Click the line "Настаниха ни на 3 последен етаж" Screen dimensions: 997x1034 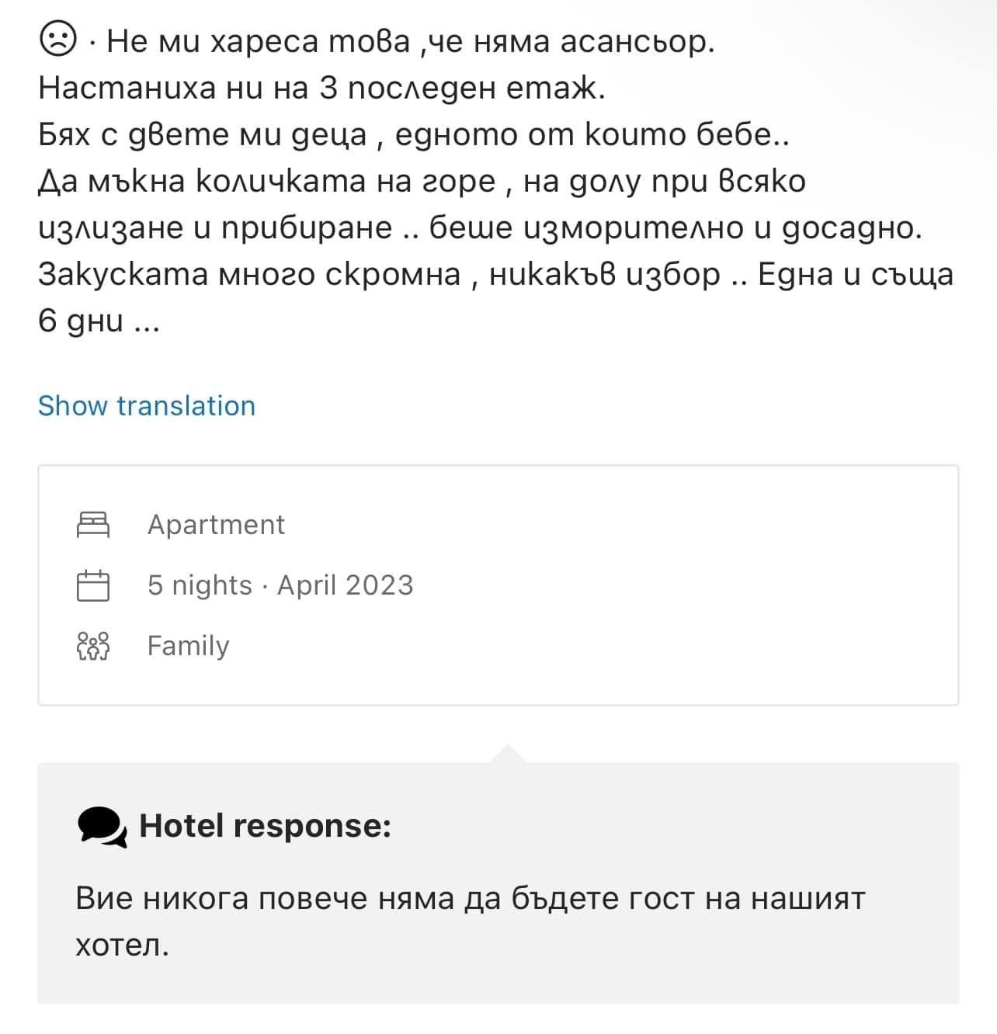click(x=321, y=88)
